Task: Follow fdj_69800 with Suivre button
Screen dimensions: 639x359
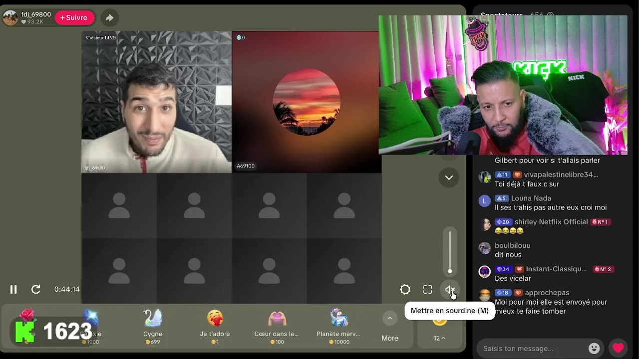Action: click(74, 17)
